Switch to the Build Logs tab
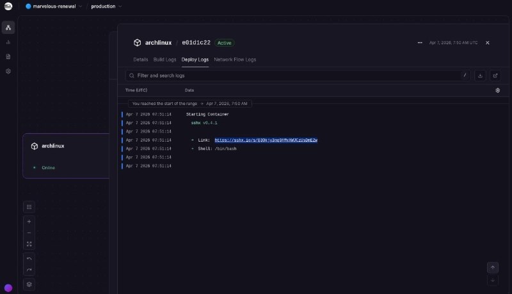 (x=164, y=60)
